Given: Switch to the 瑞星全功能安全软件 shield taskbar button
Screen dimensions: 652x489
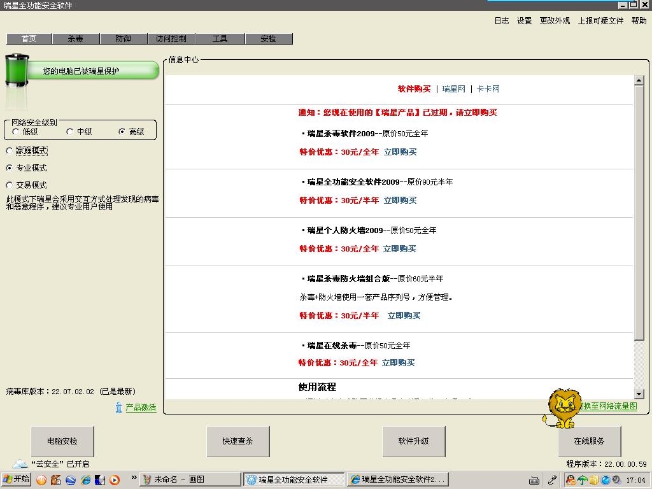Looking at the screenshot, I should coord(294,479).
